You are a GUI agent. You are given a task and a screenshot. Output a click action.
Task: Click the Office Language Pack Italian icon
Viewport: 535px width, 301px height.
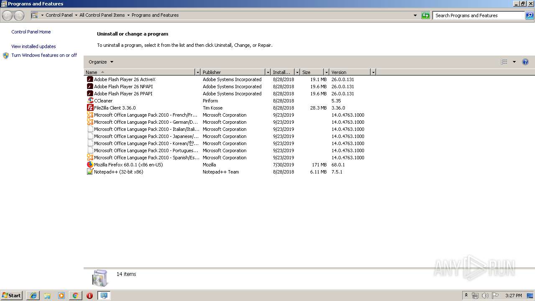click(x=90, y=129)
